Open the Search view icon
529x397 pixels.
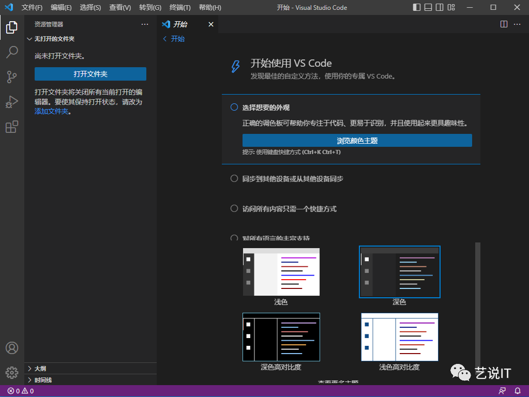[12, 52]
